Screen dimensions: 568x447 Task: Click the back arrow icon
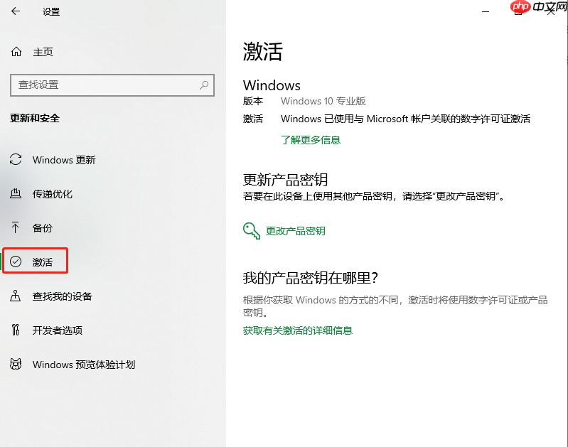click(x=16, y=11)
